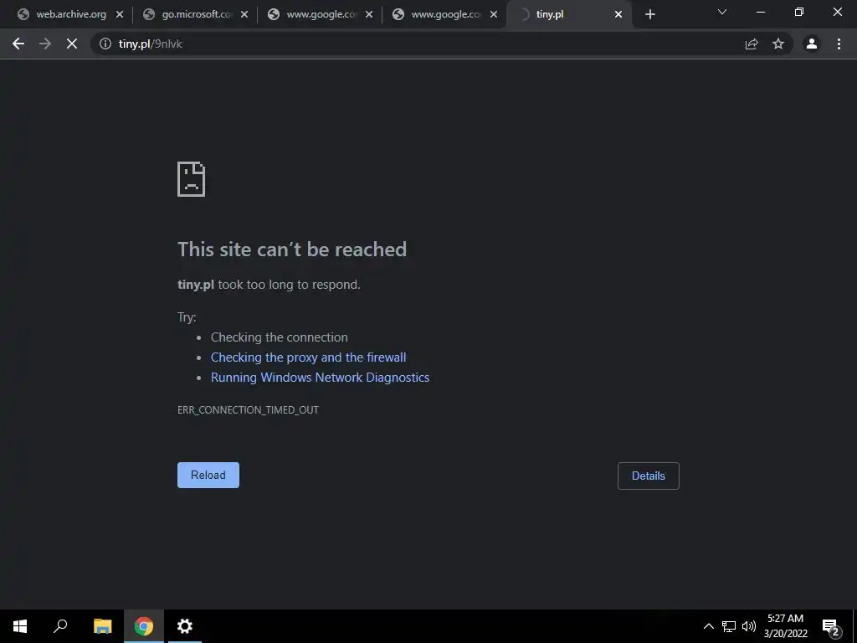Close the go.microsoft.com tab
The width and height of the screenshot is (857, 643).
point(244,15)
